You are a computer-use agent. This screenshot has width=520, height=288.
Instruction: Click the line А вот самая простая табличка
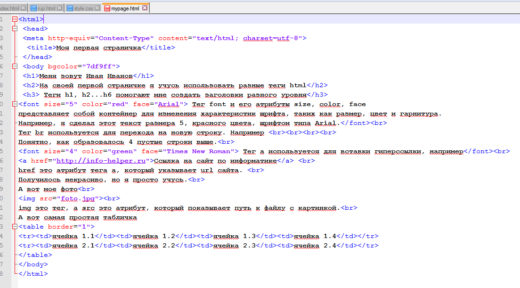pos(78,218)
